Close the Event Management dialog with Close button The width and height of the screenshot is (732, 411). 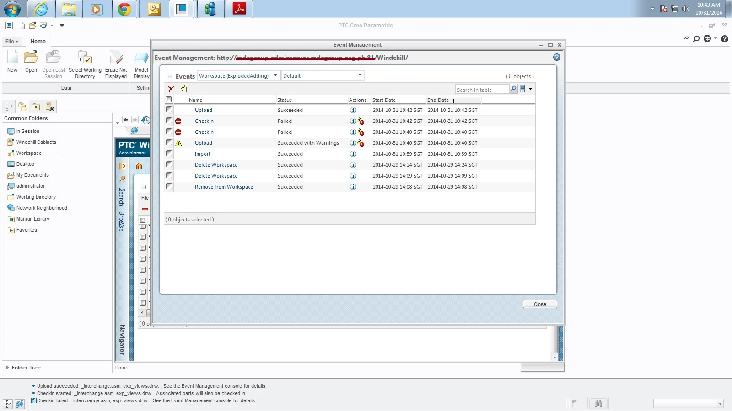(540, 304)
